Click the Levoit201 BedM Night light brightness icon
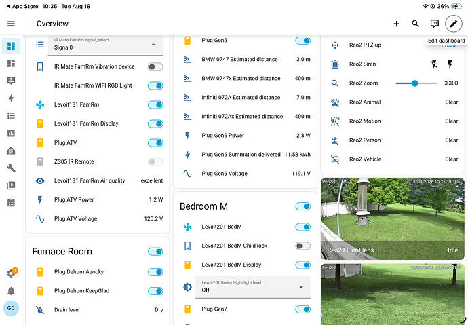The height and width of the screenshot is (325, 468). click(x=187, y=287)
